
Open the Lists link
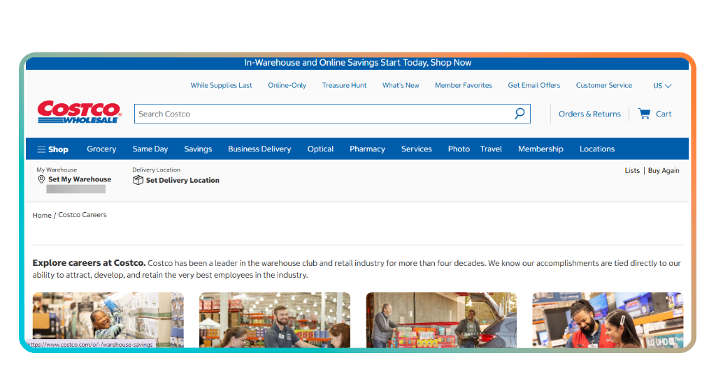click(x=632, y=170)
